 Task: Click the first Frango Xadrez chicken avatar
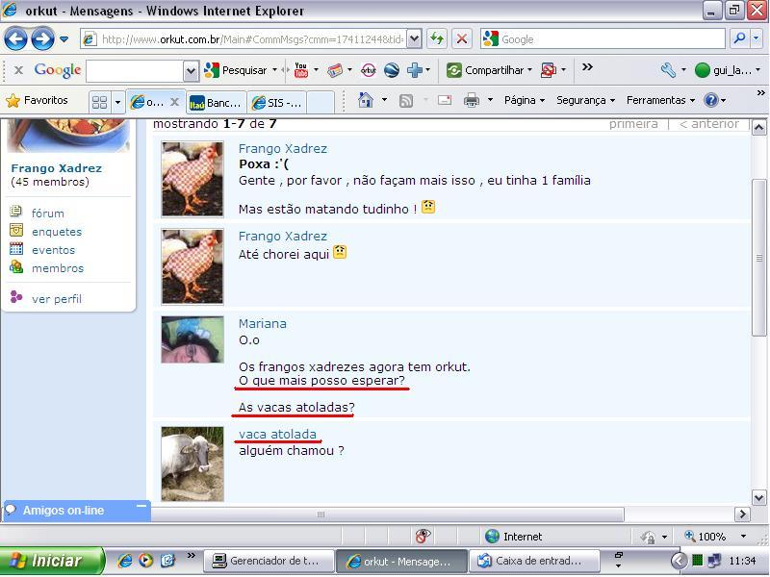[x=192, y=179]
